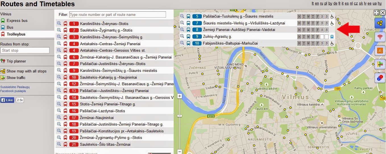Click the blue bus icon for bus route 7
Screen dimensions: 386x154
(x=188, y=23)
